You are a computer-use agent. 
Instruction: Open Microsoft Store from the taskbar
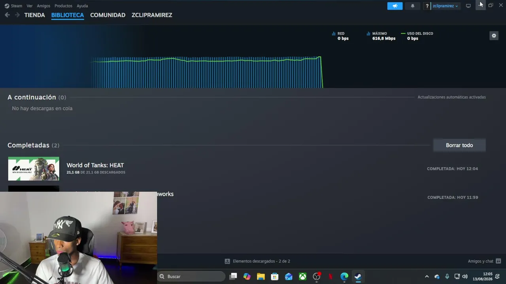(275, 277)
